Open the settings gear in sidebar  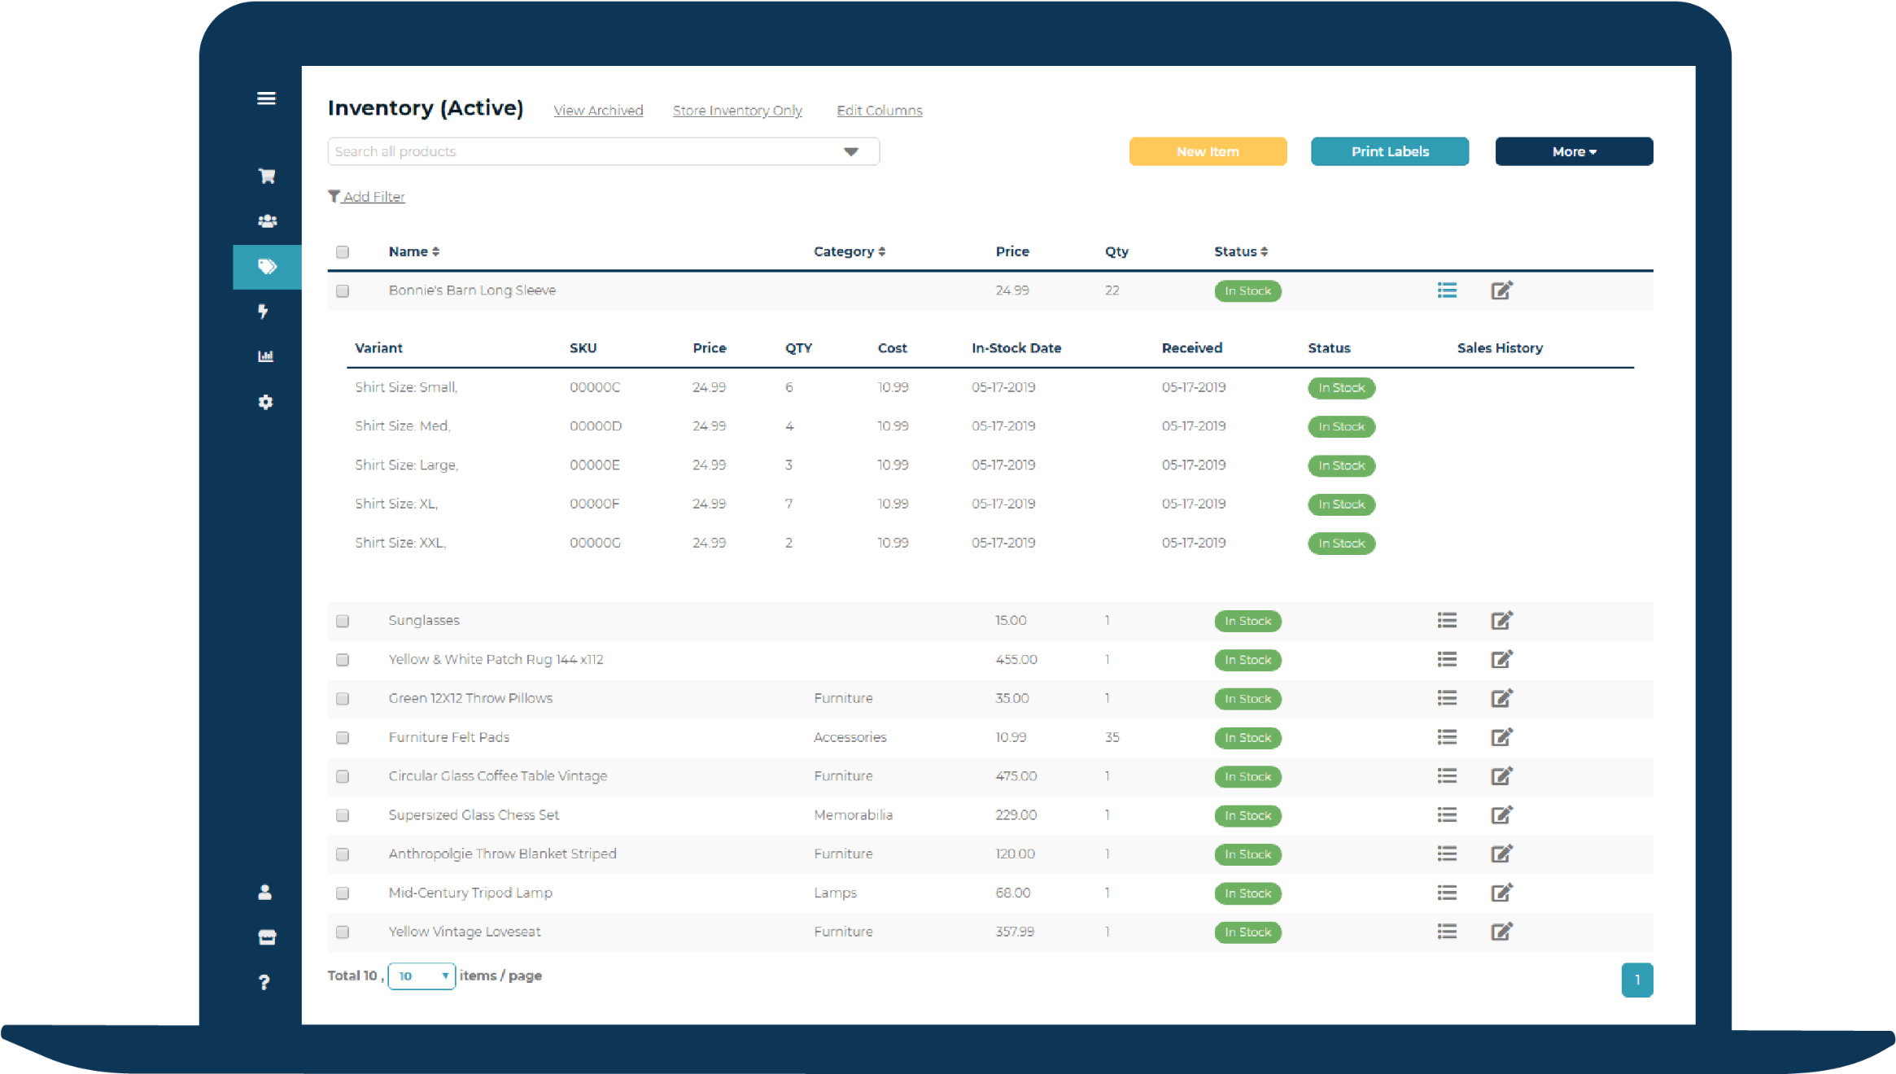[265, 402]
